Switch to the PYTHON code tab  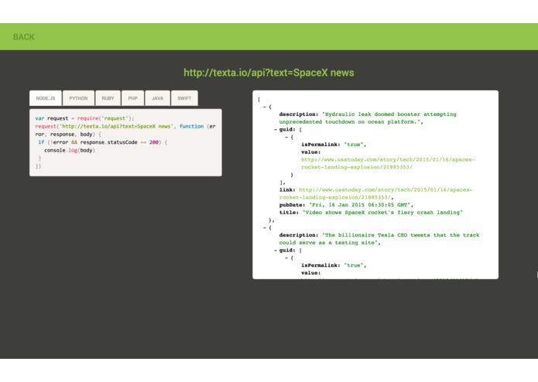[79, 98]
